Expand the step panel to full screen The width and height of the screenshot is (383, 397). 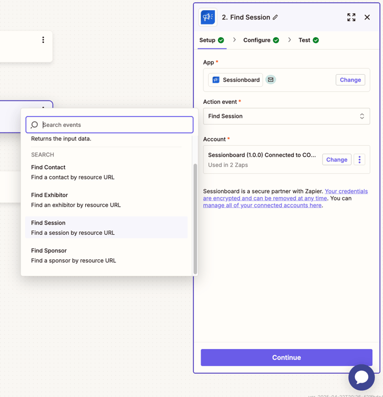(x=352, y=17)
